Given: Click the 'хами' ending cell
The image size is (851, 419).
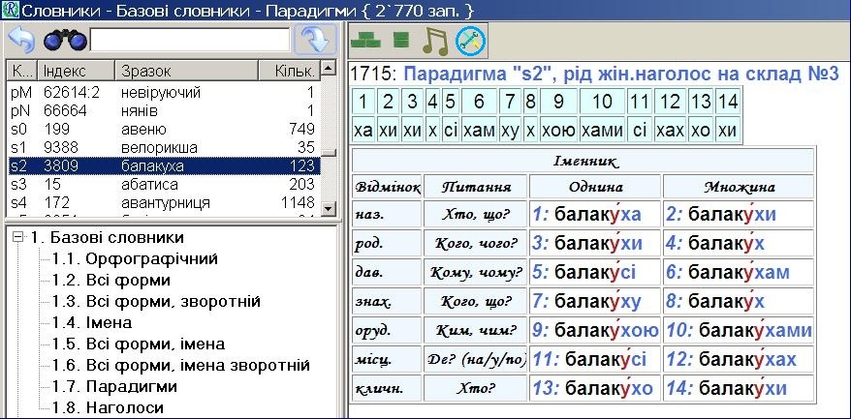Looking at the screenshot, I should pyautogui.click(x=603, y=130).
